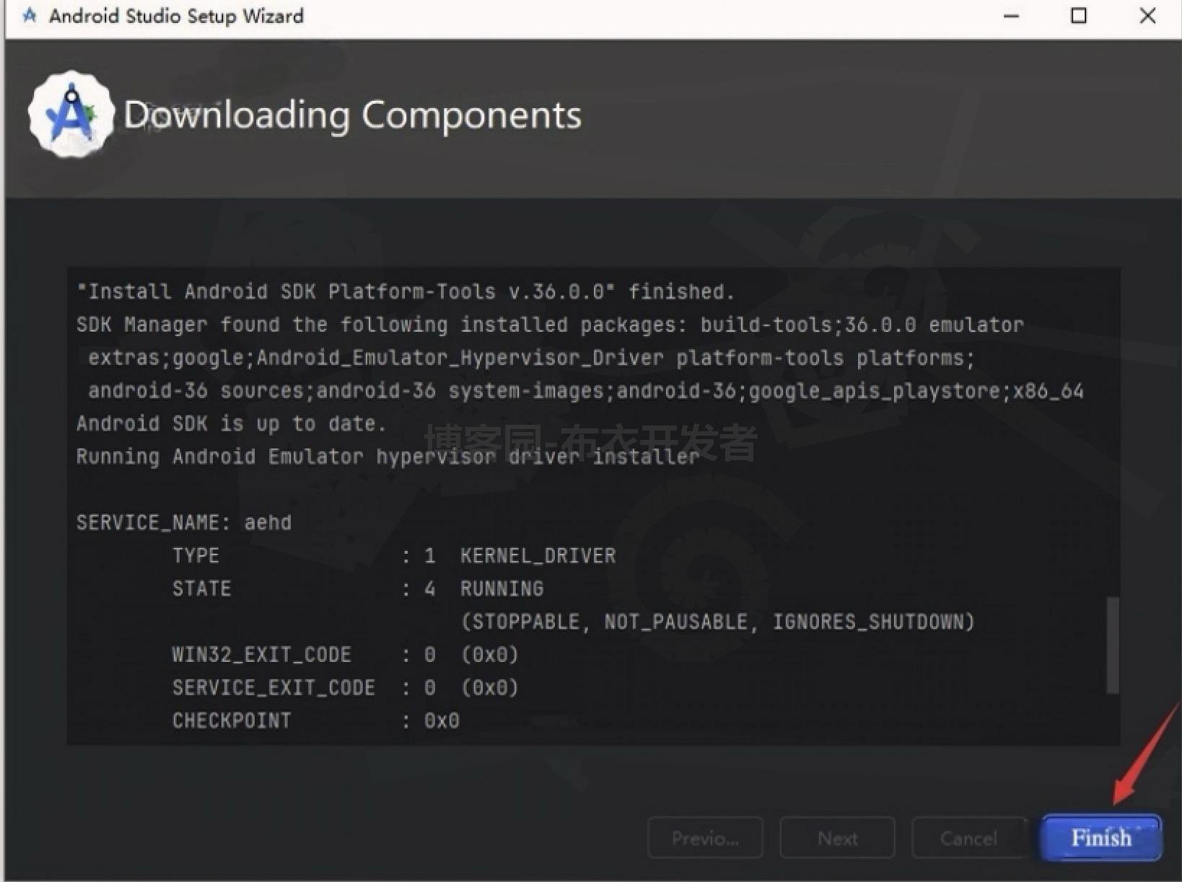This screenshot has width=1182, height=882.
Task: Click the "Install Android SDK Platform-Tools" finished line
Action: click(x=406, y=291)
